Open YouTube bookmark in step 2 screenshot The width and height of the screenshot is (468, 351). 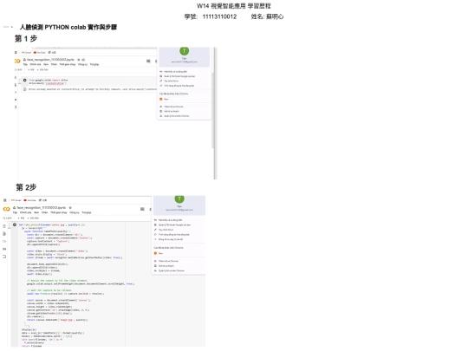tap(29, 200)
